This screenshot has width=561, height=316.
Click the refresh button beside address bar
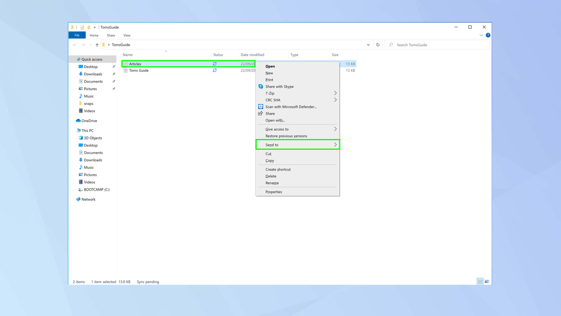[378, 44]
